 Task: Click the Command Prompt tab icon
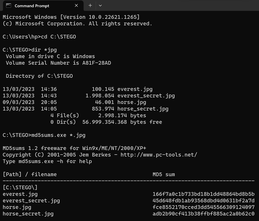coord(9,5)
